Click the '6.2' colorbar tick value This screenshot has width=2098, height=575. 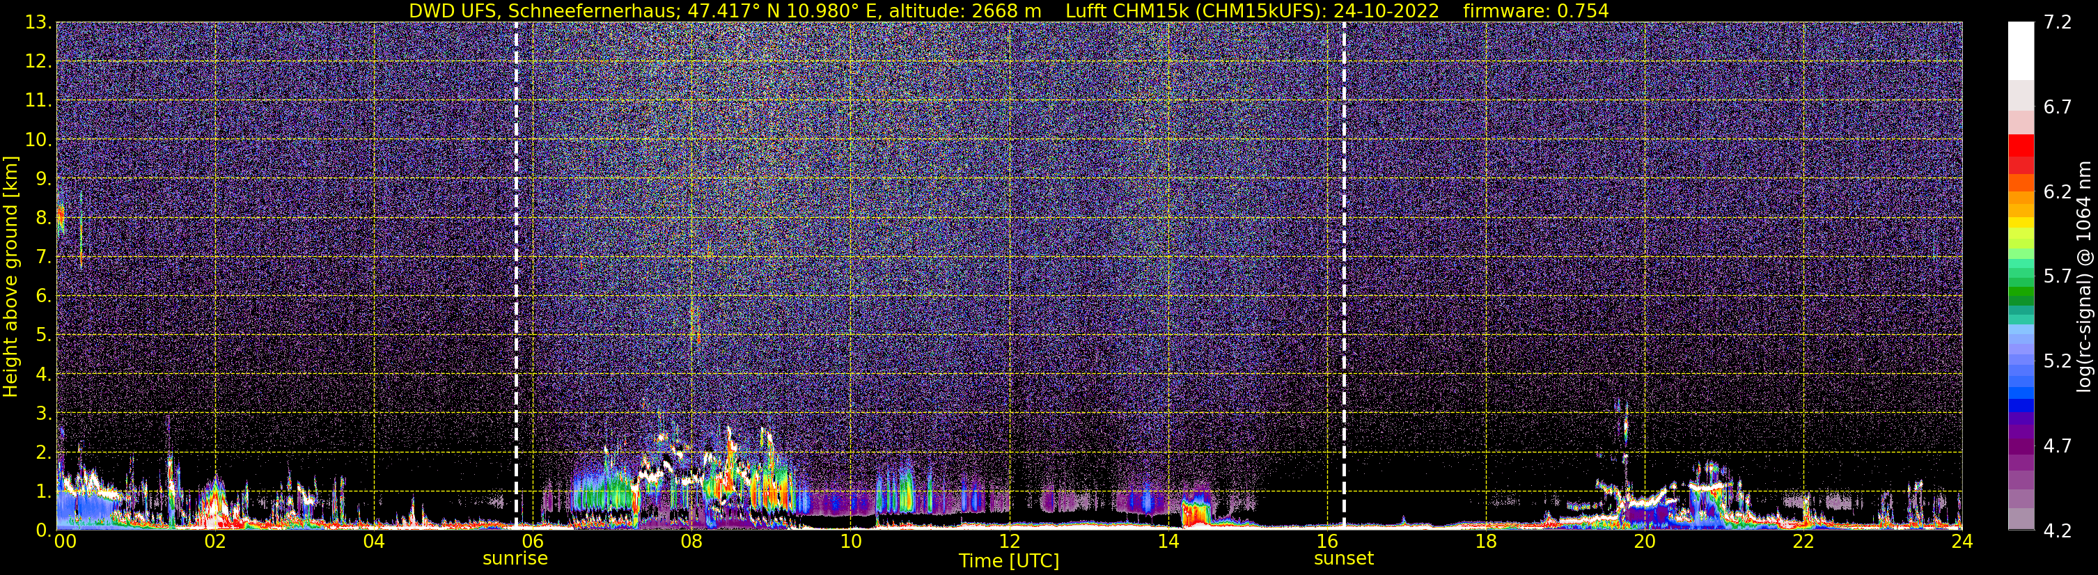[2058, 192]
